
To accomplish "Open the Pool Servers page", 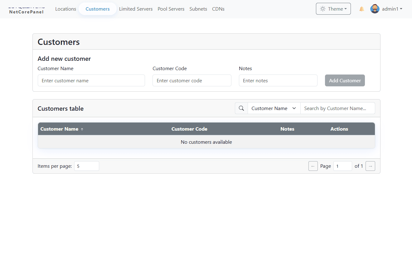I will click(x=171, y=9).
